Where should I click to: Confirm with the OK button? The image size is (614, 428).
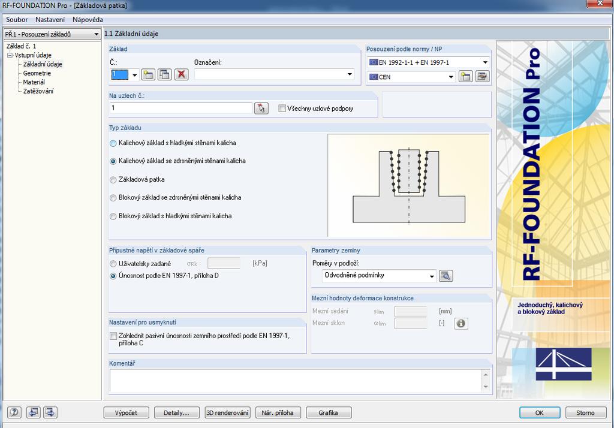pyautogui.click(x=539, y=413)
